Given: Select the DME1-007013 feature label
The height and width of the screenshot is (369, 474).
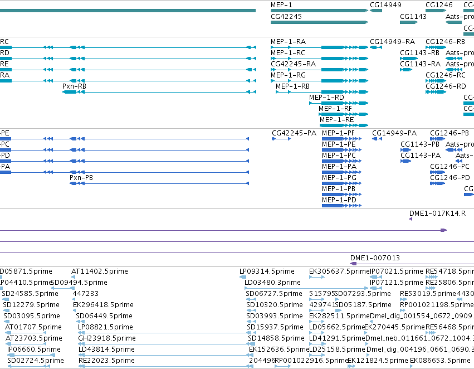Looking at the screenshot, I should tap(375, 258).
